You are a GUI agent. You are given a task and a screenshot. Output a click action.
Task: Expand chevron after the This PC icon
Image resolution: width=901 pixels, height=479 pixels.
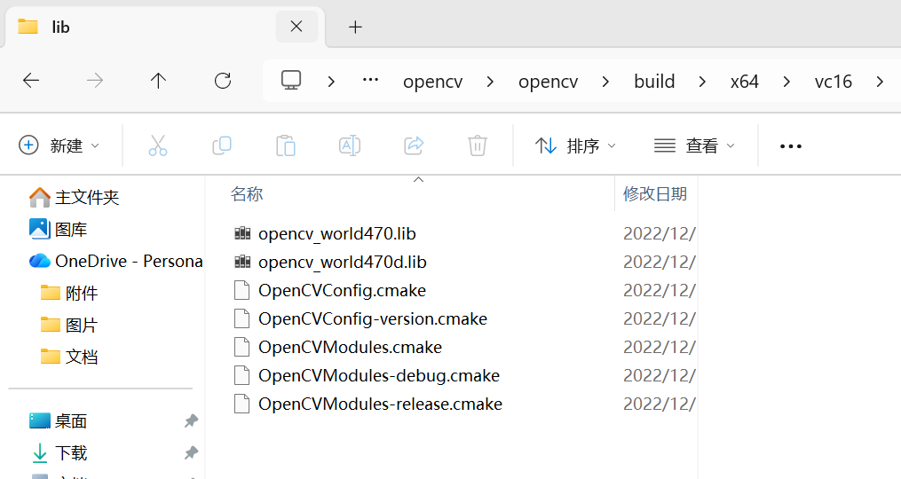coord(331,82)
